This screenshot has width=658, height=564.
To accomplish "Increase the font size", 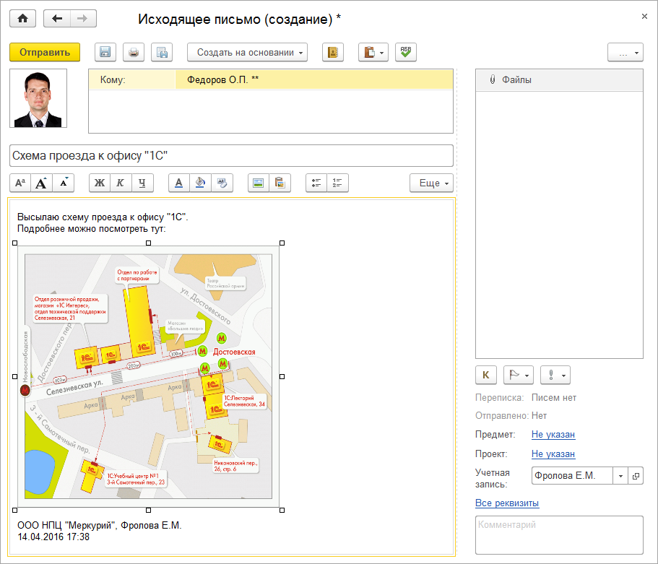I will click(42, 183).
